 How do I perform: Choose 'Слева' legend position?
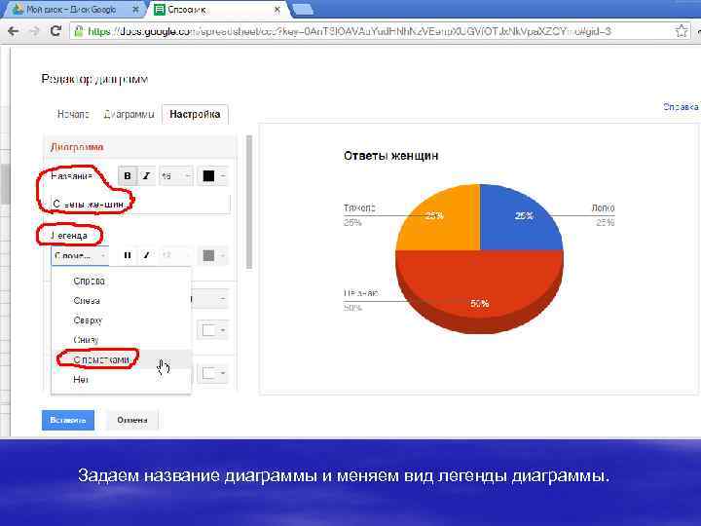[x=121, y=301]
